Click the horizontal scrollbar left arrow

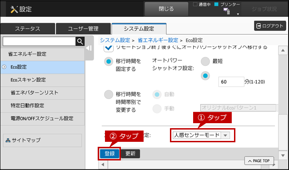[x=103, y=165]
